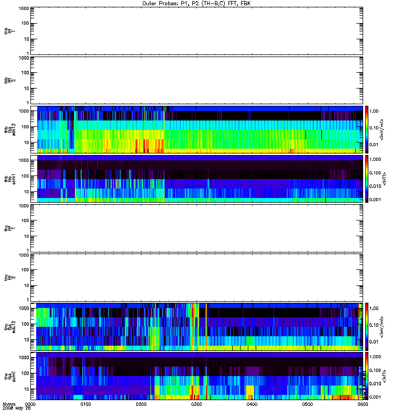Click the 0000 time tick label
The width and height of the screenshot is (393, 419).
click(30, 404)
